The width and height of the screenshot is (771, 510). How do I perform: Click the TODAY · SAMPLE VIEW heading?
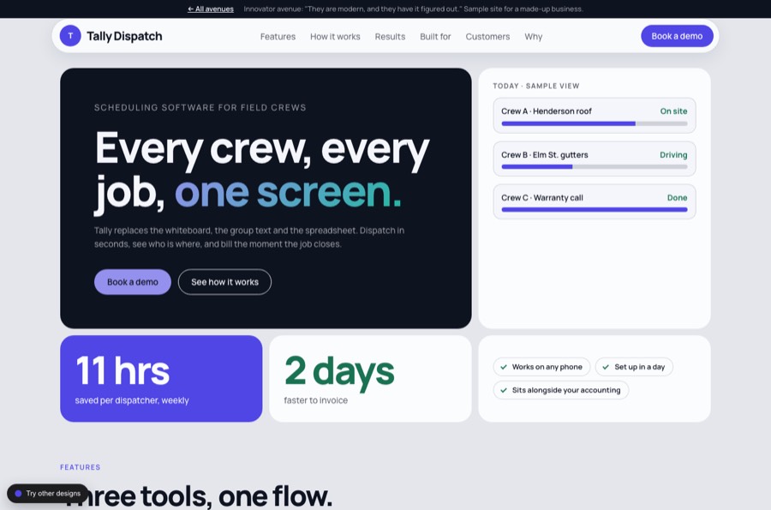point(536,86)
